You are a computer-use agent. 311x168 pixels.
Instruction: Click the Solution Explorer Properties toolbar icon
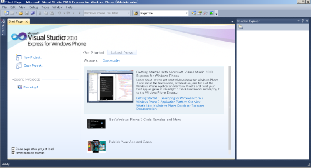(241, 27)
